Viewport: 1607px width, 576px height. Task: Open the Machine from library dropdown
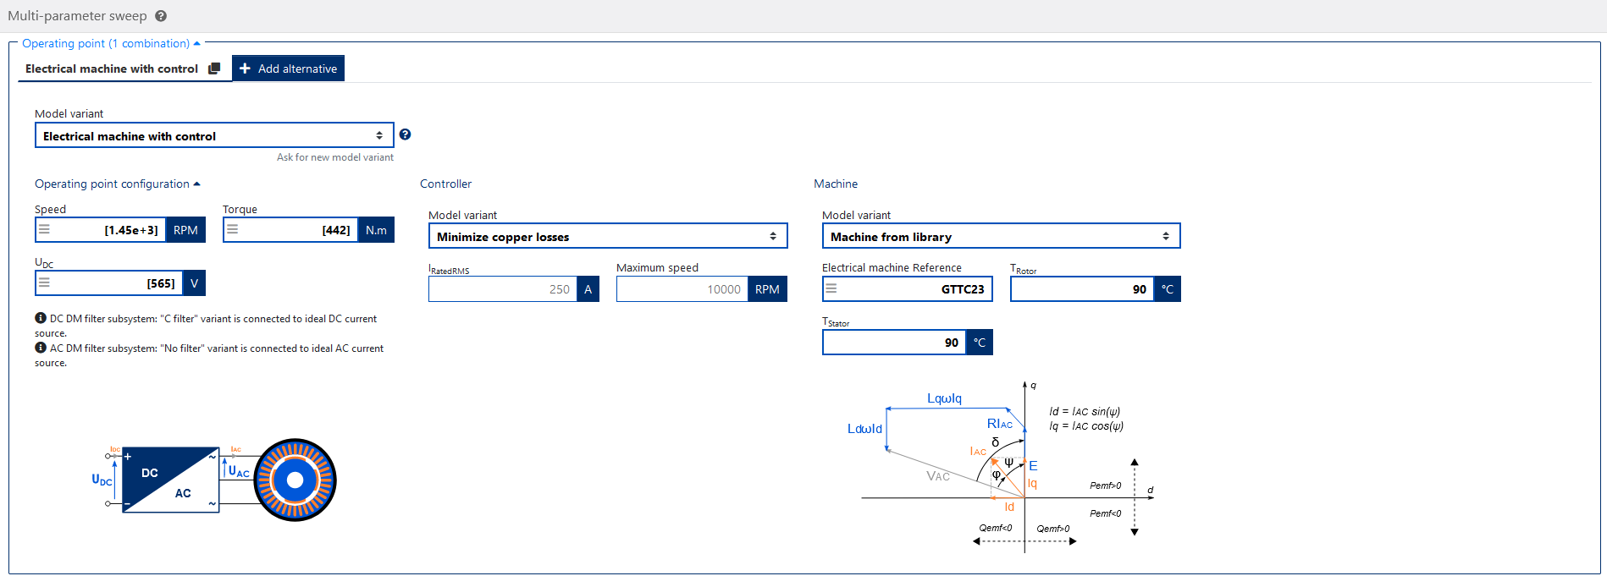(x=1000, y=236)
